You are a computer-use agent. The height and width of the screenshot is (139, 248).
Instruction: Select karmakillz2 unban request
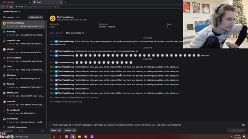pos(23,120)
